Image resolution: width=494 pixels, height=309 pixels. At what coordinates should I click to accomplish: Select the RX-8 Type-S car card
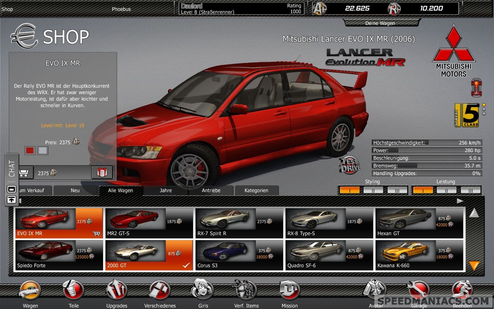[329, 223]
